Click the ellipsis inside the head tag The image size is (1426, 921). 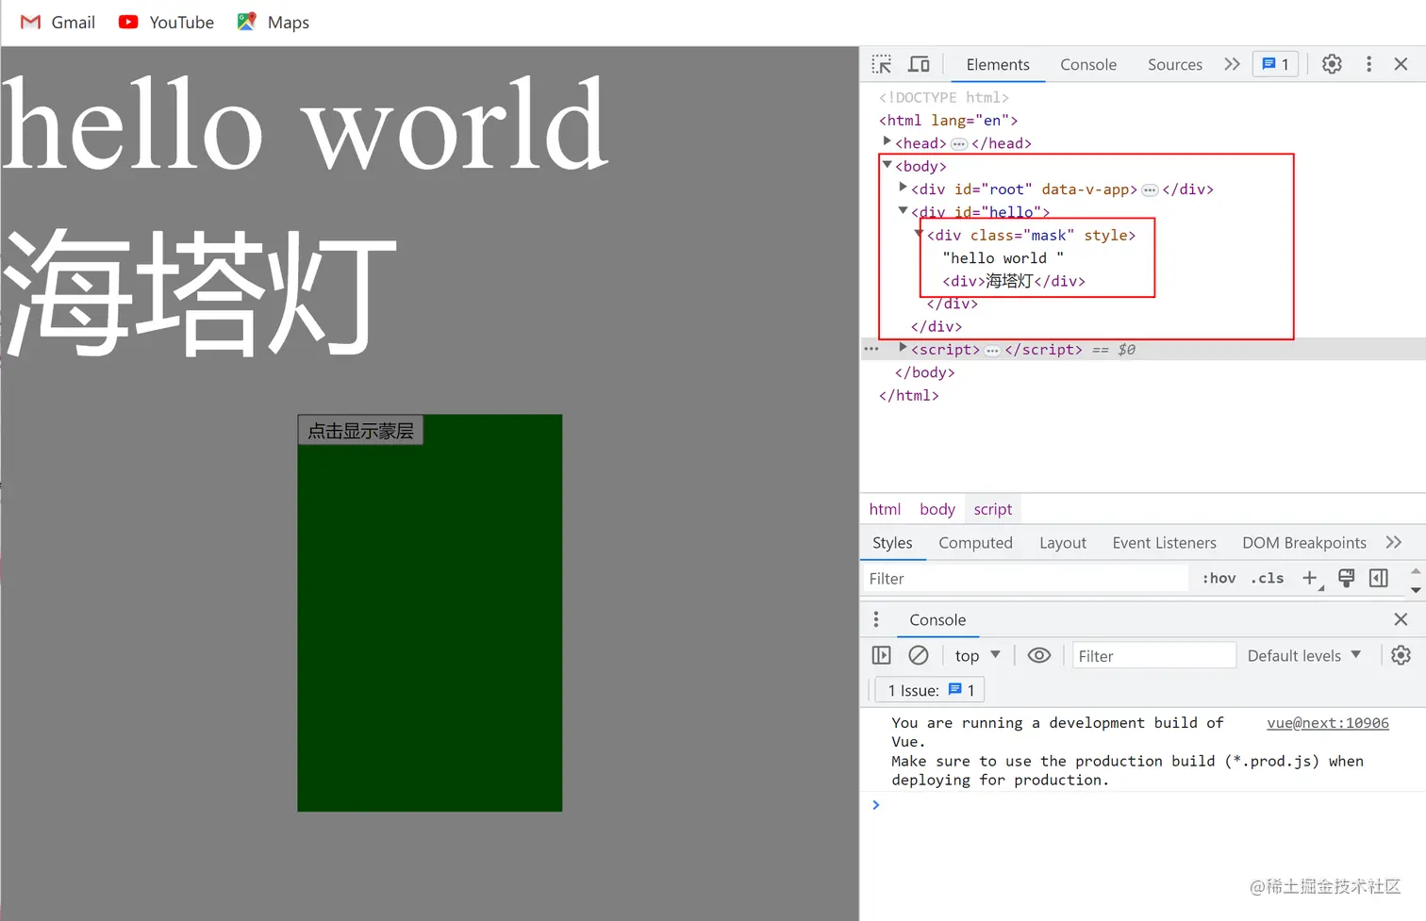[x=959, y=144]
